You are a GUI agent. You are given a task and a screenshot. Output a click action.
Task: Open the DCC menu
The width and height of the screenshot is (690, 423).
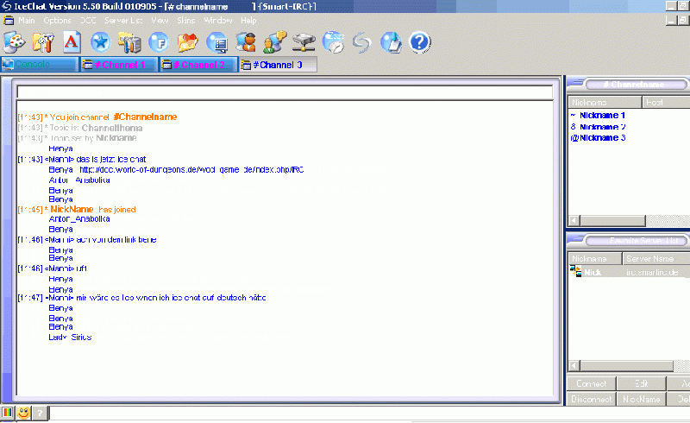click(88, 20)
